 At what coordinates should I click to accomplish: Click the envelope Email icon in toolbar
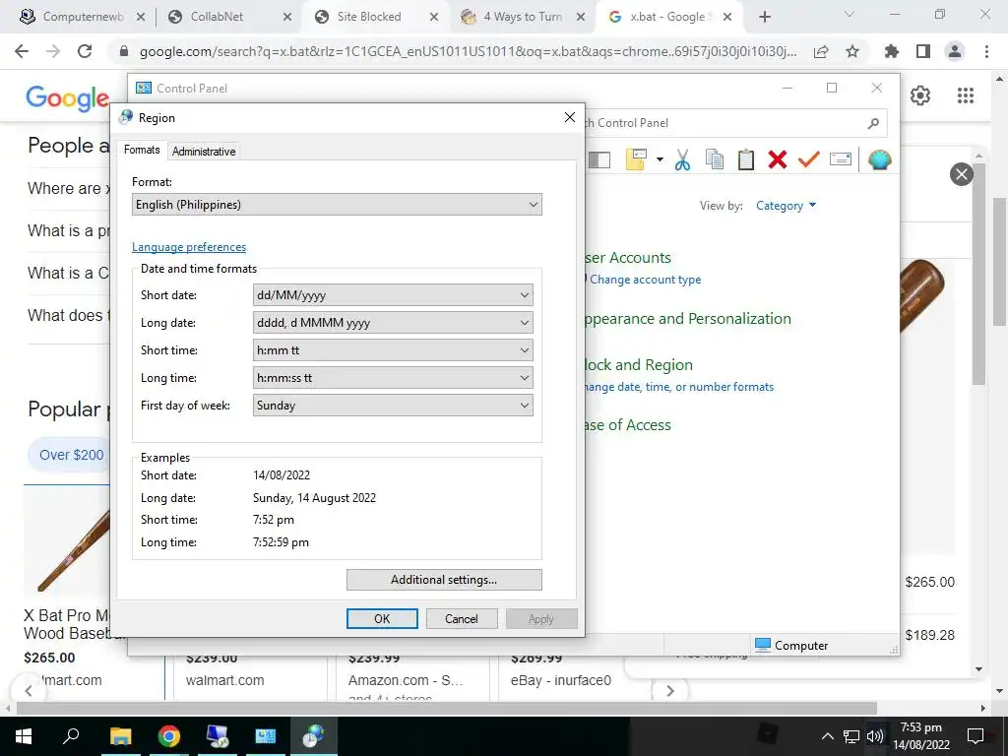pos(841,159)
